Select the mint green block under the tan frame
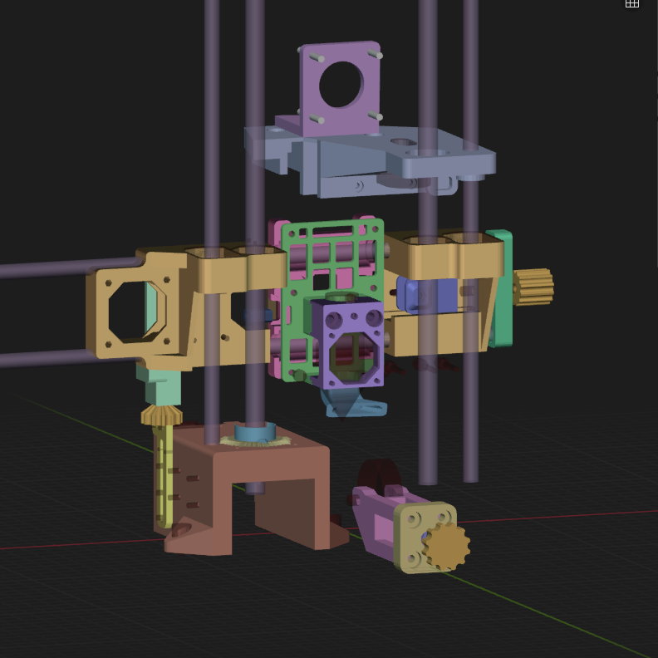This screenshot has width=658, height=658. tap(160, 386)
